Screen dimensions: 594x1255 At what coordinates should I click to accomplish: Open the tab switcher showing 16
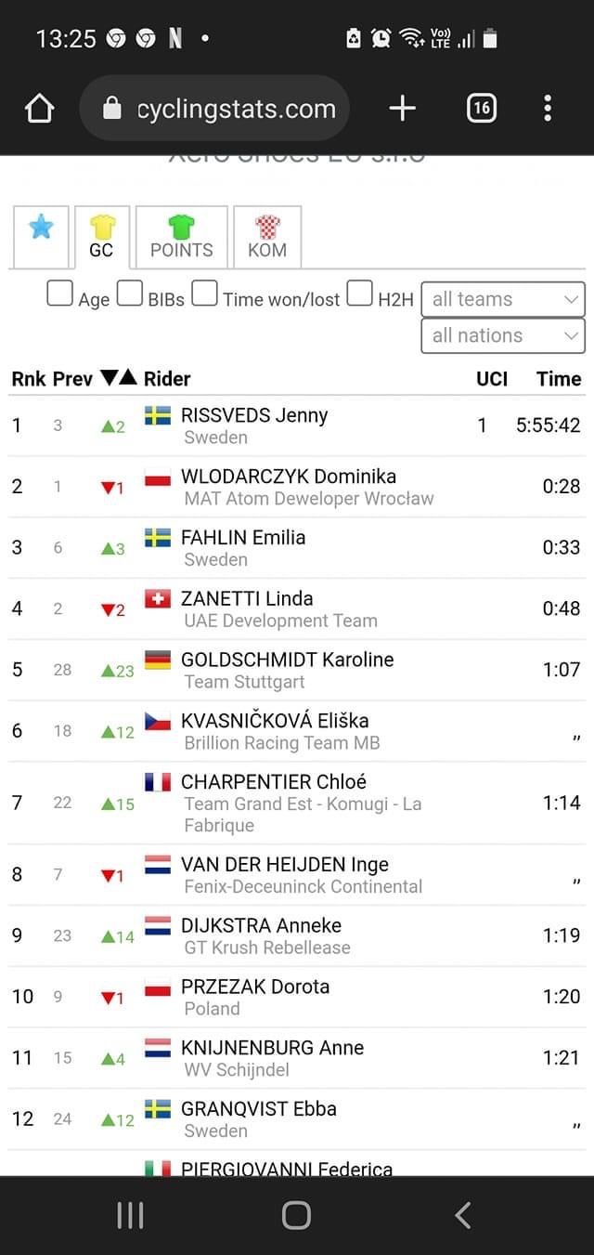coord(481,109)
